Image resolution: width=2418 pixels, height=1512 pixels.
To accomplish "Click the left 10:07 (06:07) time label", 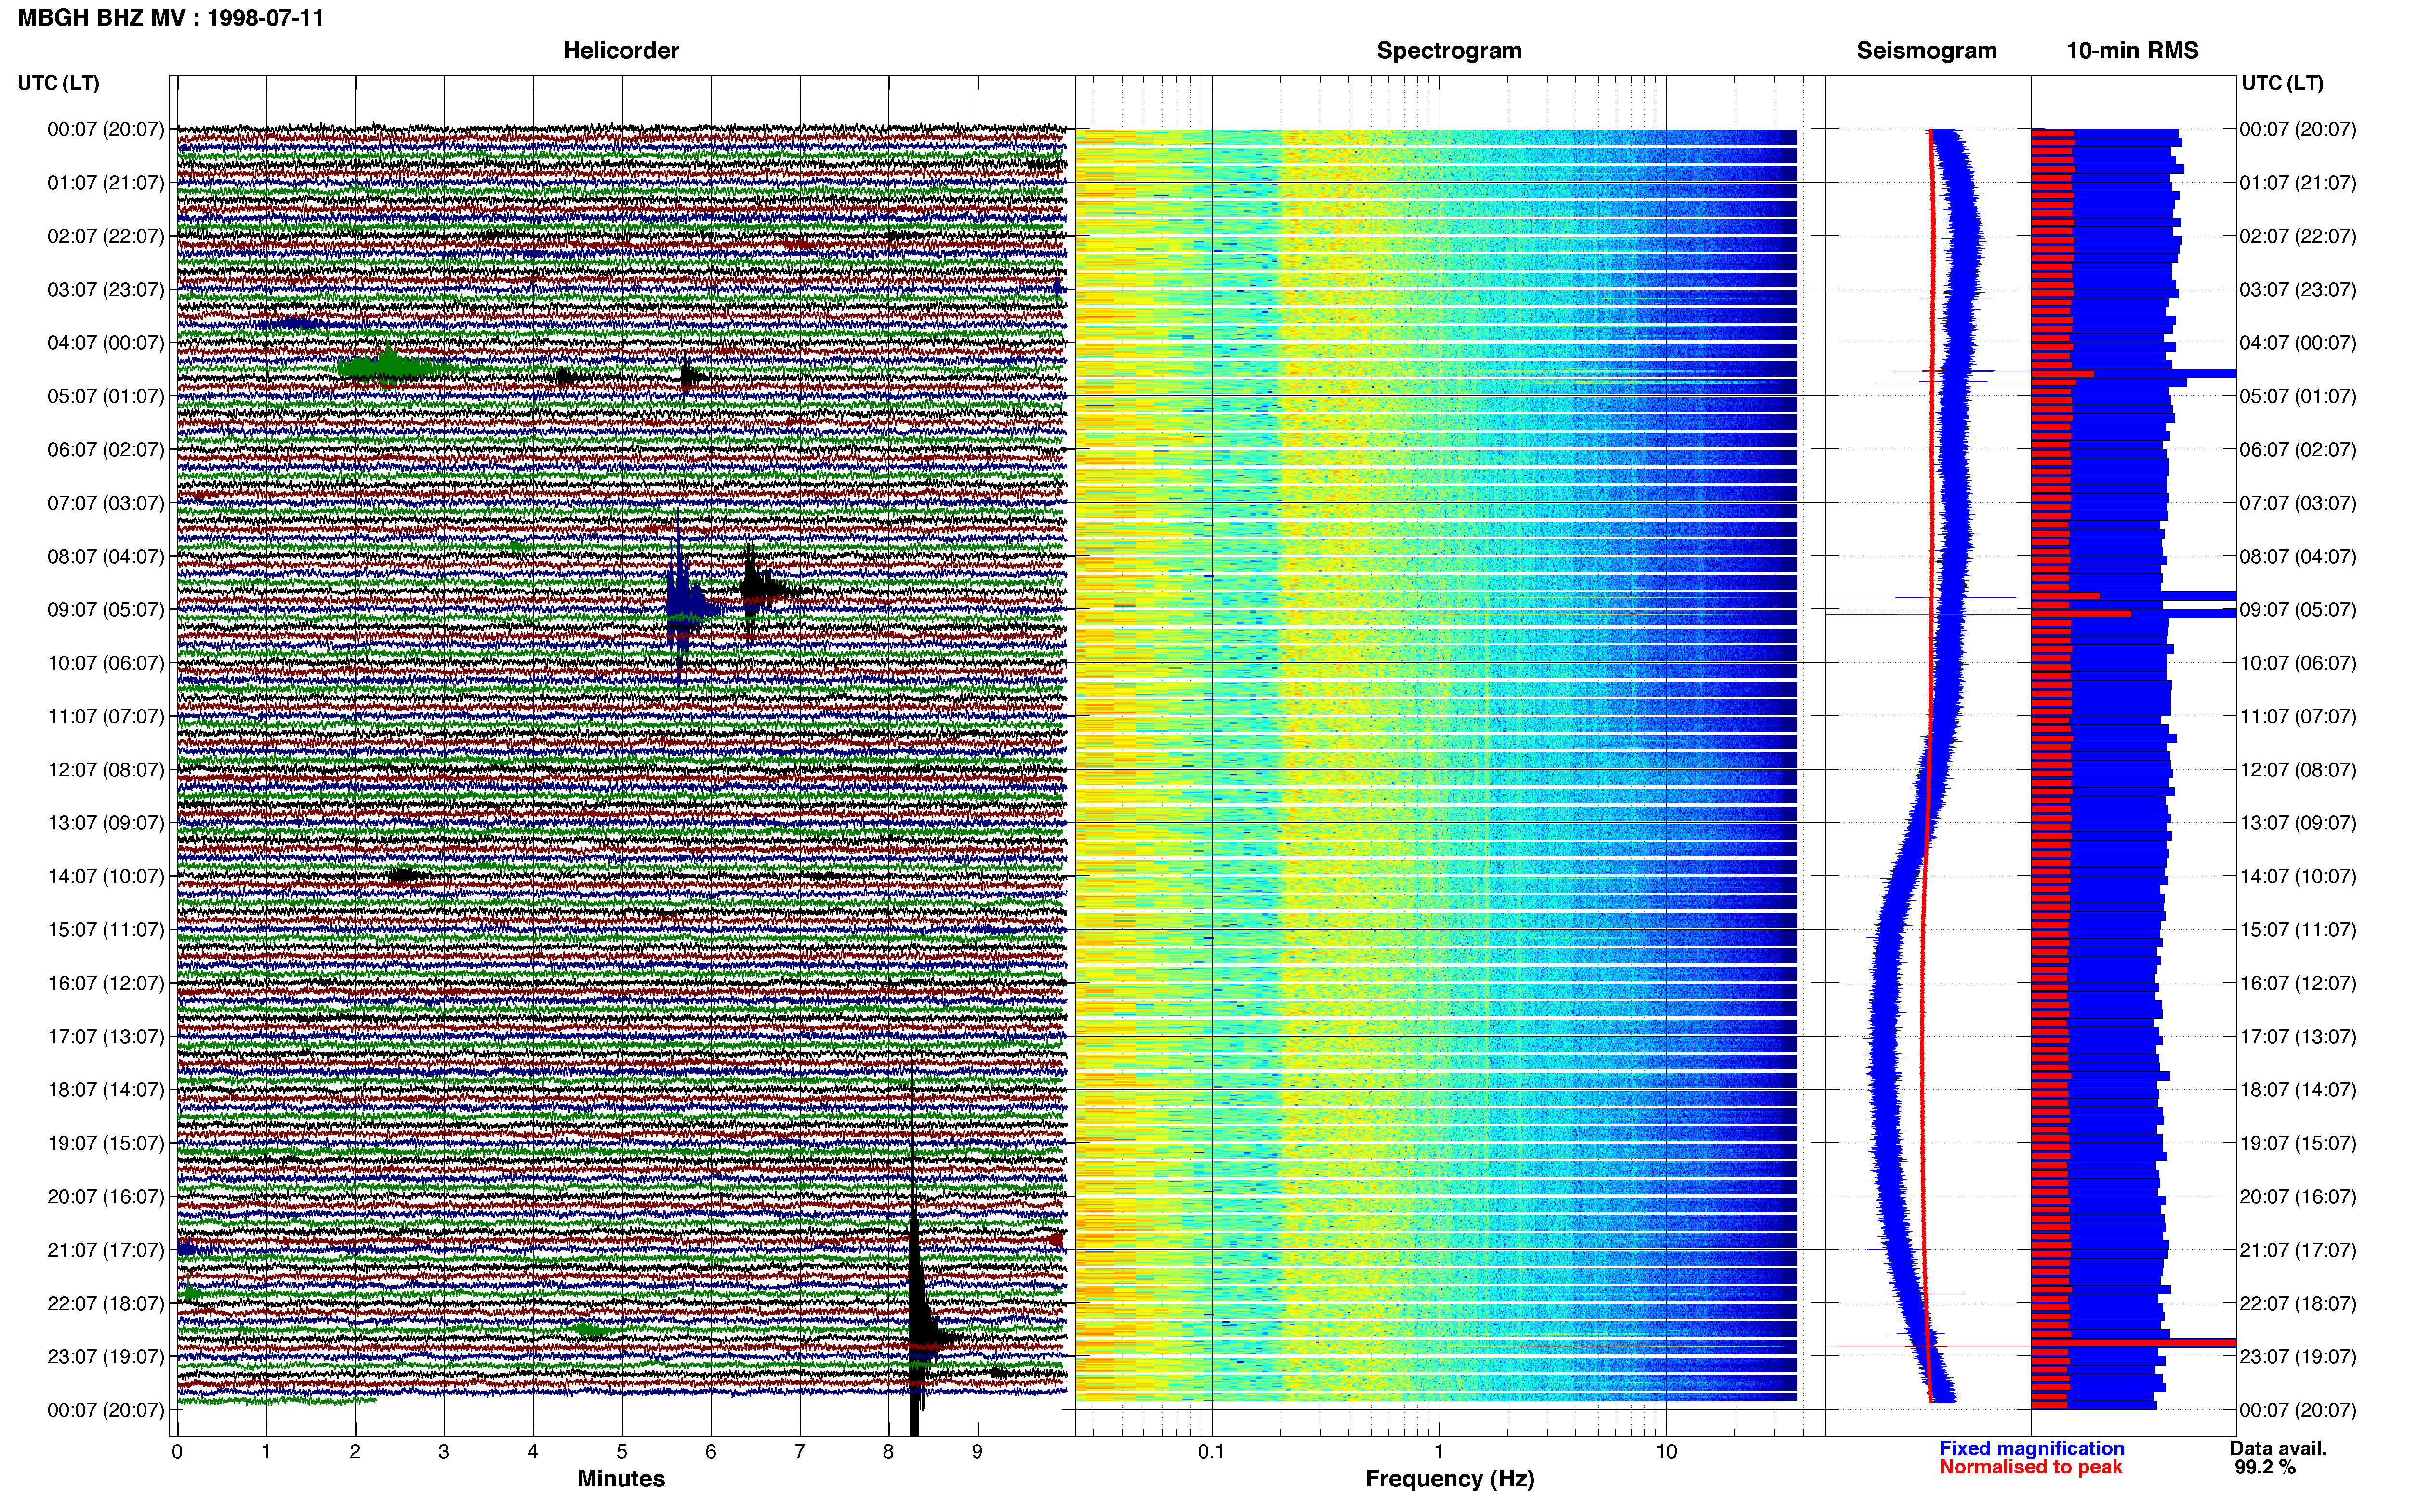I will [x=106, y=663].
